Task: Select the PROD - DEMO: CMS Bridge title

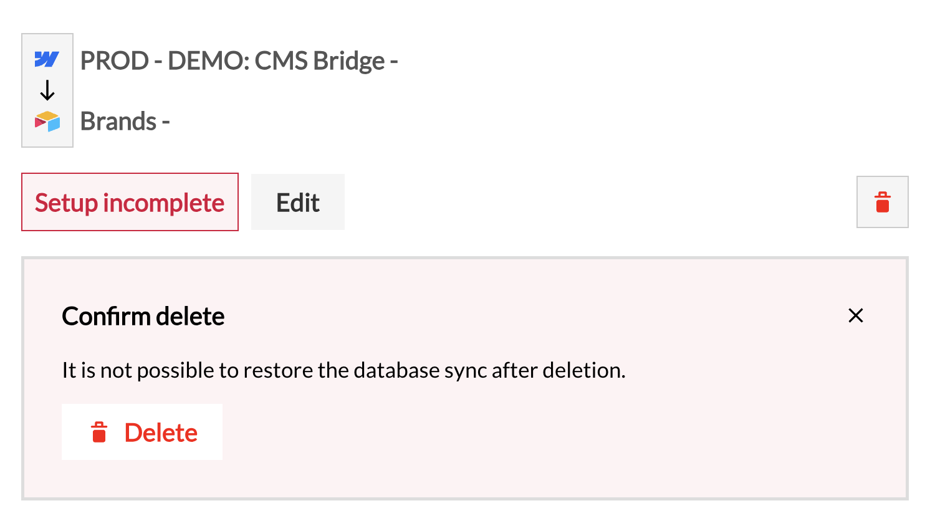Action: pyautogui.click(x=239, y=61)
